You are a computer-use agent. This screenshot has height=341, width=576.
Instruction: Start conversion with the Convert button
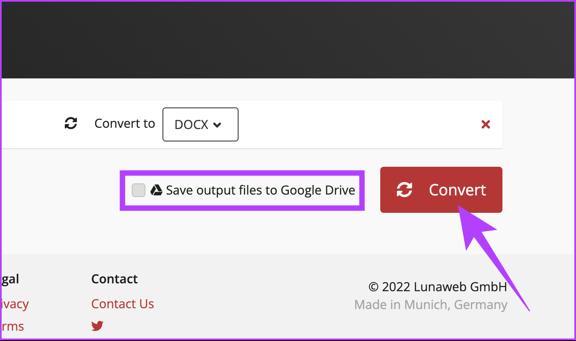tap(441, 190)
